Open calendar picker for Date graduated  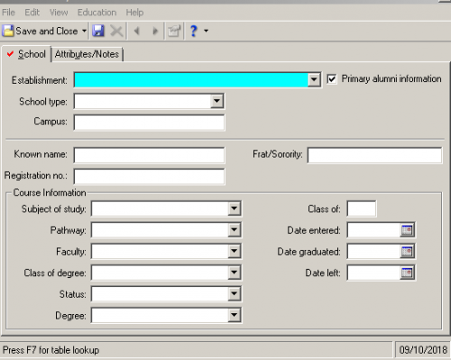click(407, 251)
